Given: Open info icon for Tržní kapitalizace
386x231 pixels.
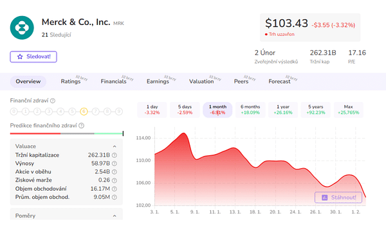Looking at the screenshot, I should point(115,155).
